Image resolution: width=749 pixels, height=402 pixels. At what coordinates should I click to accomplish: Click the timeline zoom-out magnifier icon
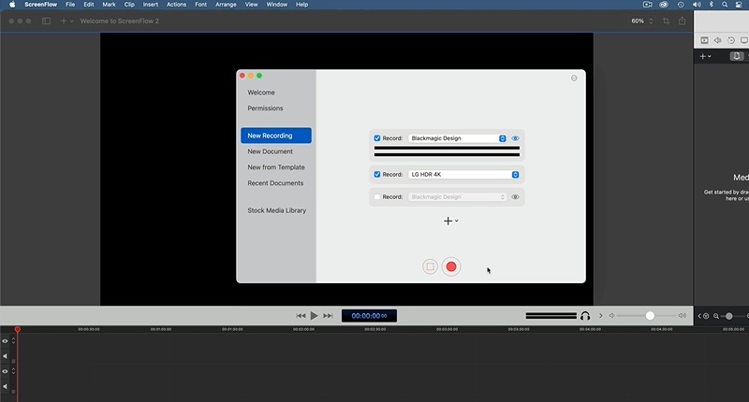pos(716,316)
